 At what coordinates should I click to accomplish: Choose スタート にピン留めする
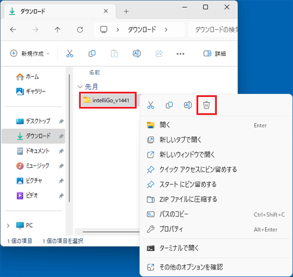point(216,185)
